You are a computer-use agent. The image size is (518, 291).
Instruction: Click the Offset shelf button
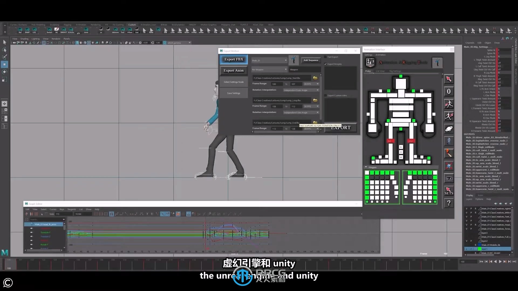point(130,30)
